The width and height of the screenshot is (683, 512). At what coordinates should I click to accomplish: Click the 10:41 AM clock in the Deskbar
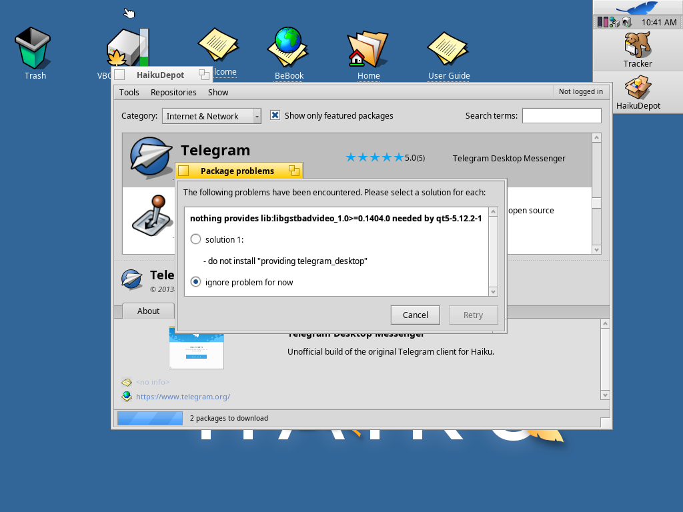click(658, 22)
